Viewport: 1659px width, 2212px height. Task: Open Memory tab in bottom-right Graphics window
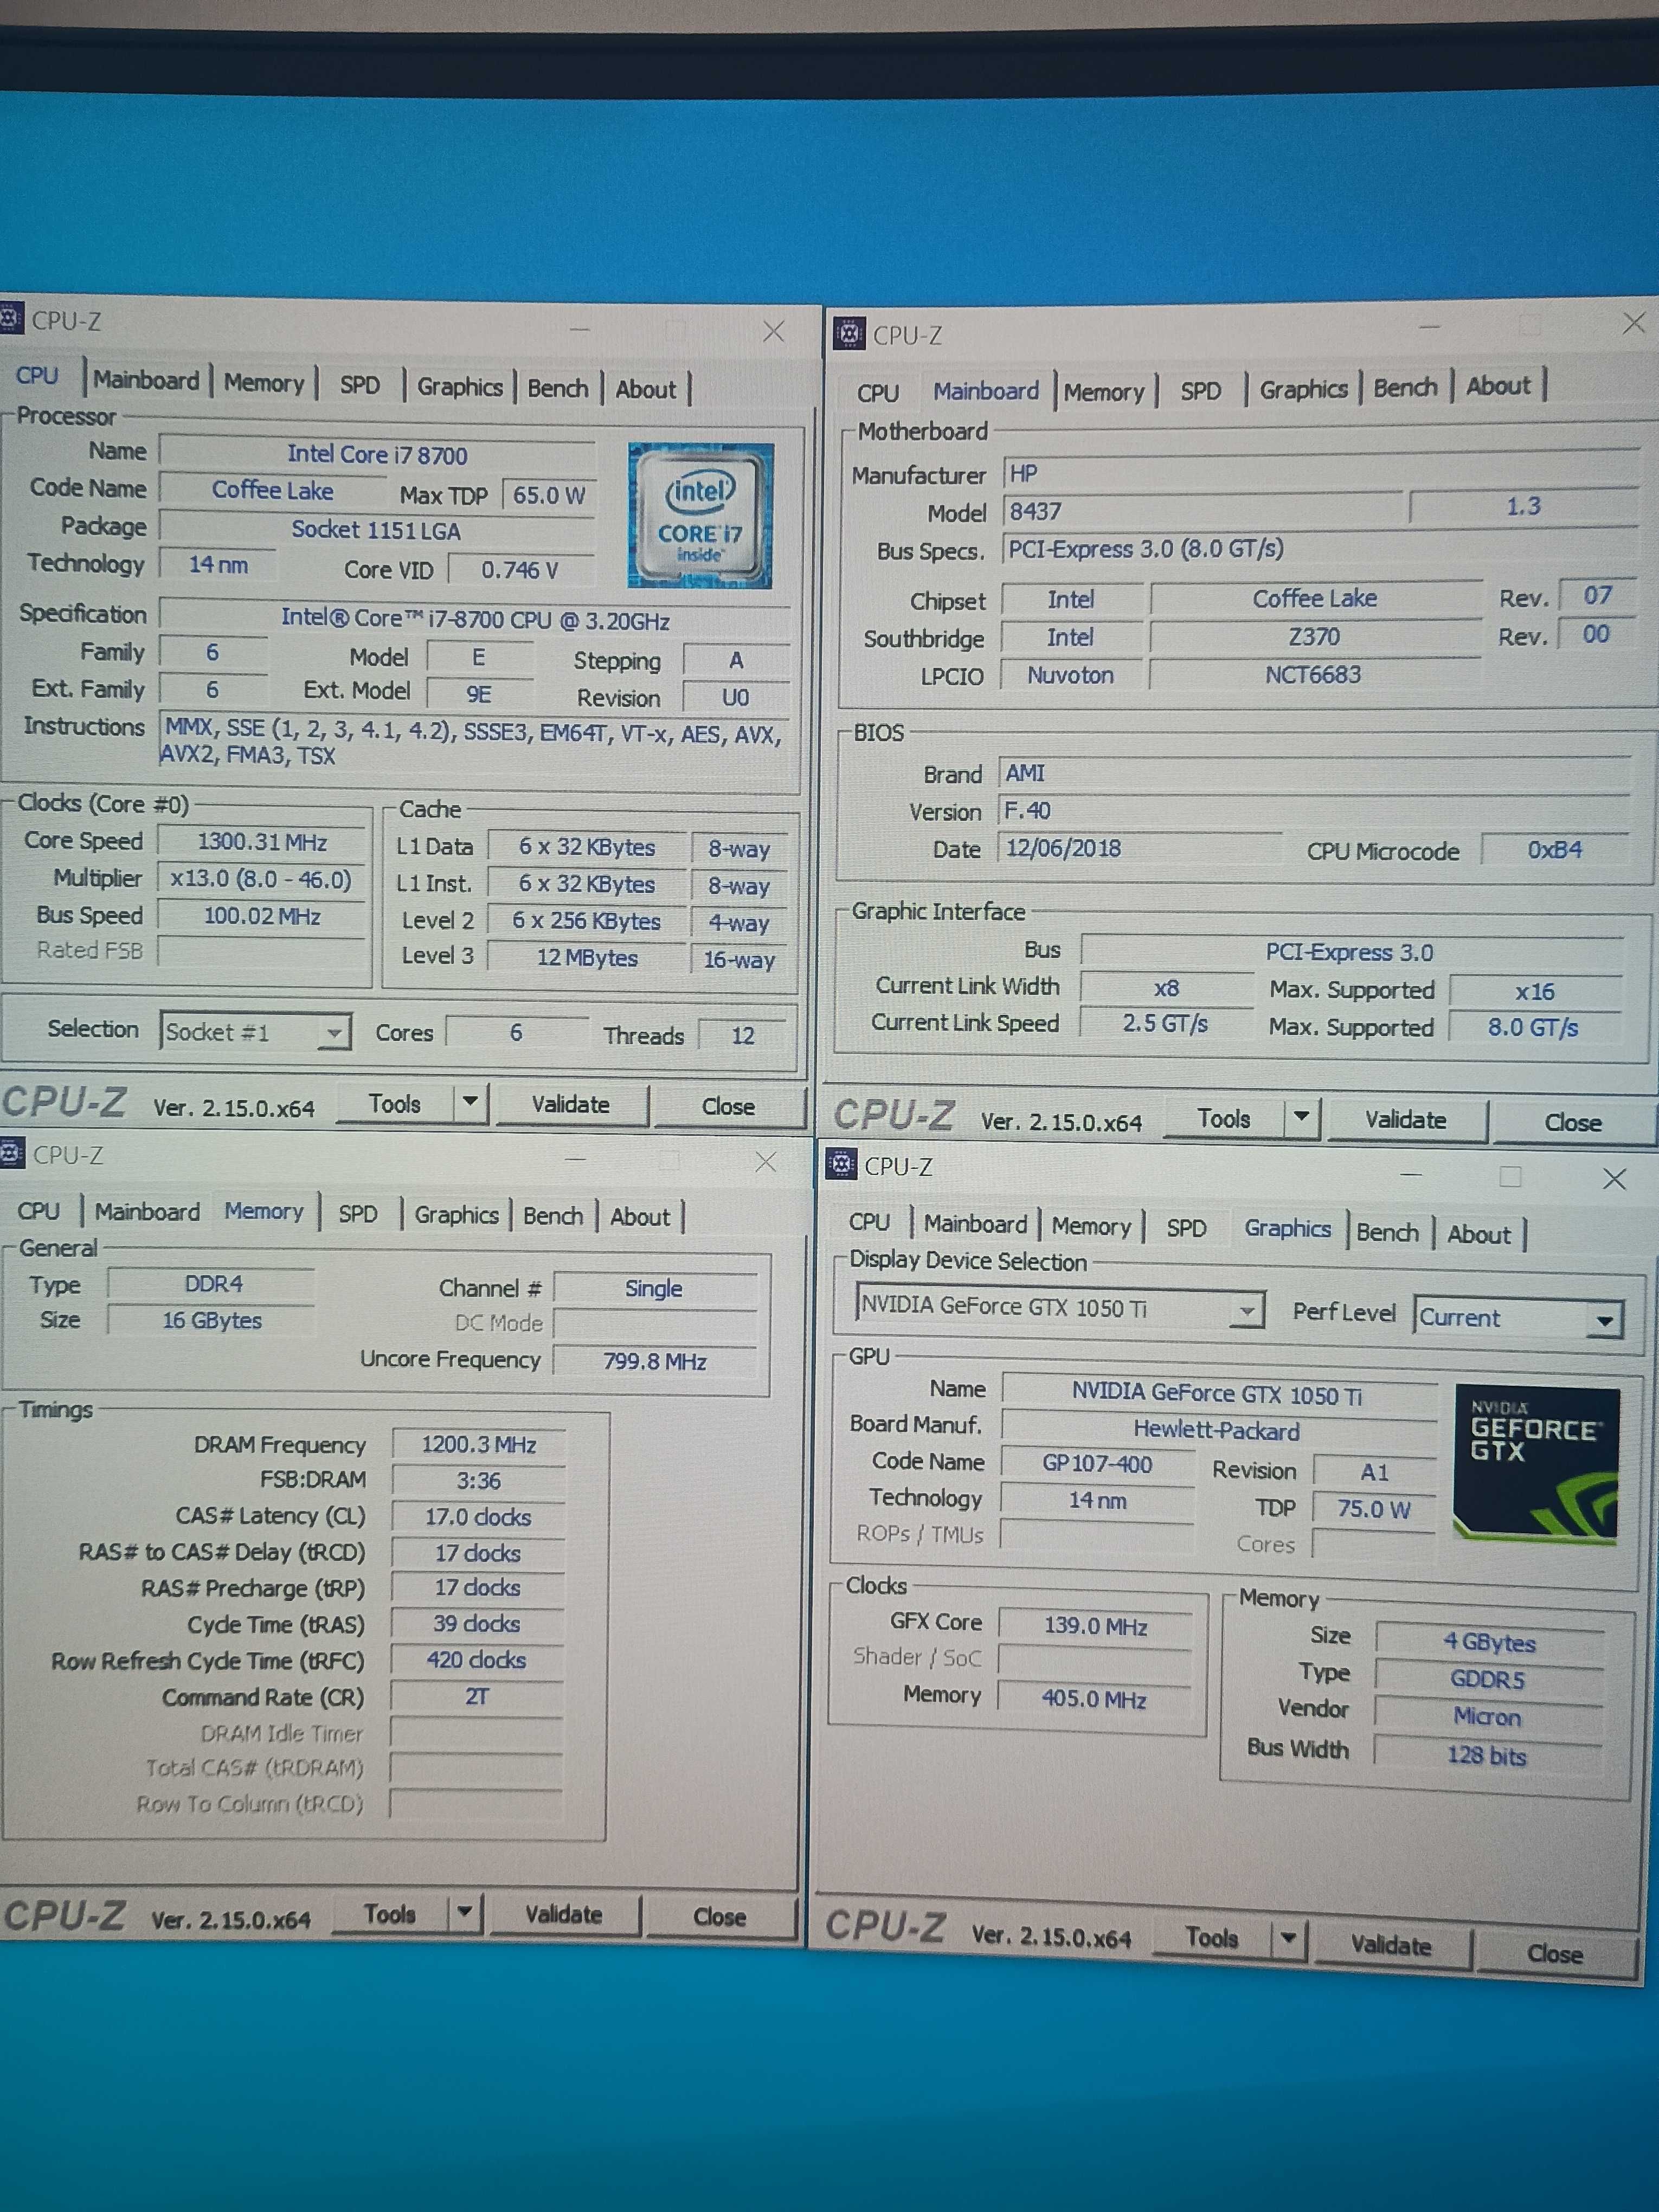click(1092, 1227)
